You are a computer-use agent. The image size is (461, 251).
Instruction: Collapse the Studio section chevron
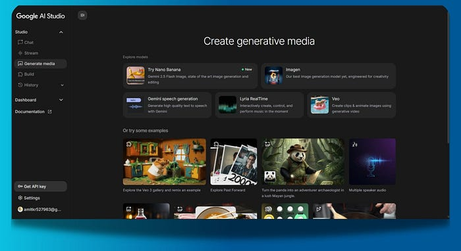pyautogui.click(x=61, y=32)
